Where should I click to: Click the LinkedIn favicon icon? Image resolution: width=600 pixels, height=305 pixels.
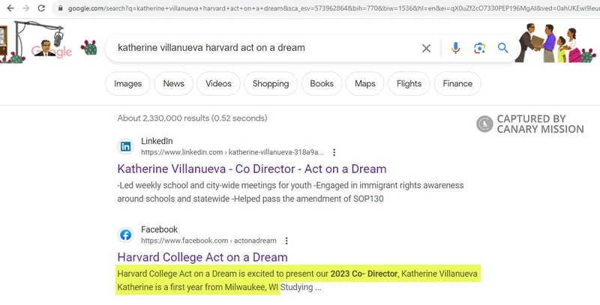click(125, 146)
